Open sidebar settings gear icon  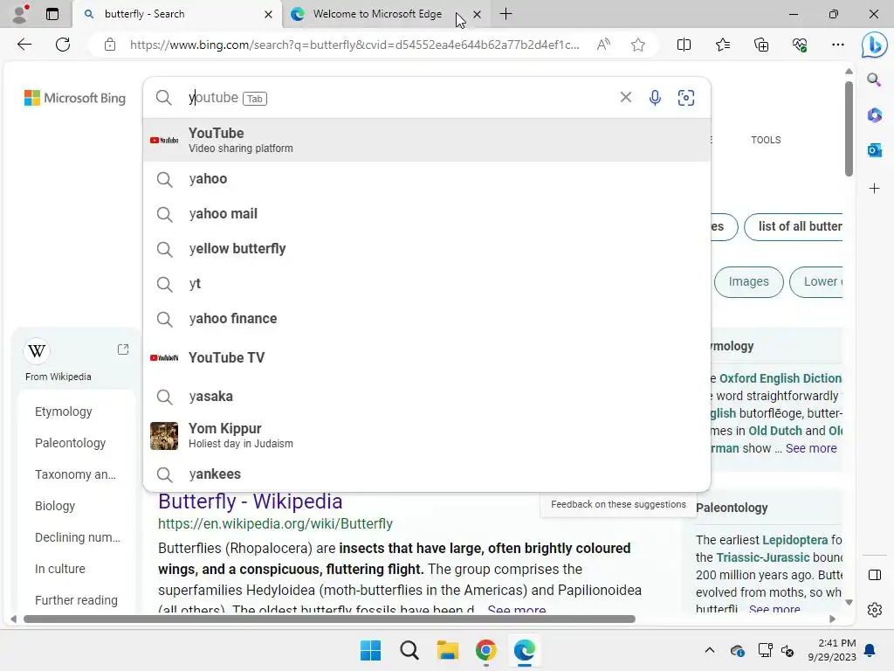coord(874,610)
